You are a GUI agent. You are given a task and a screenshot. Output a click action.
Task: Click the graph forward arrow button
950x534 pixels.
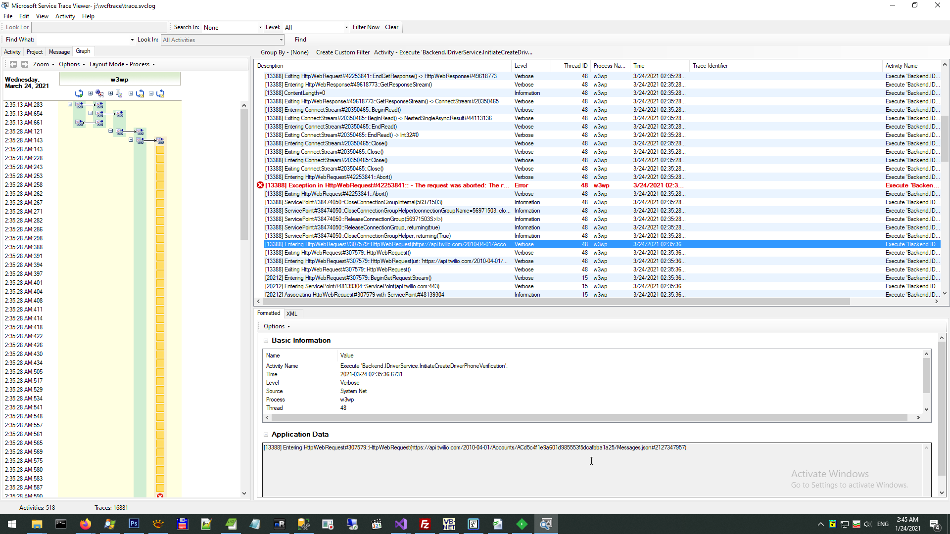coord(24,64)
